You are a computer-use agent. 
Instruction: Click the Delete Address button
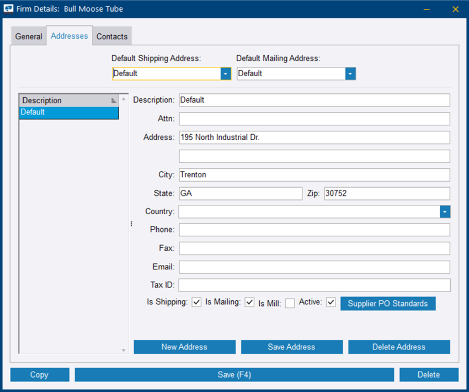399,347
